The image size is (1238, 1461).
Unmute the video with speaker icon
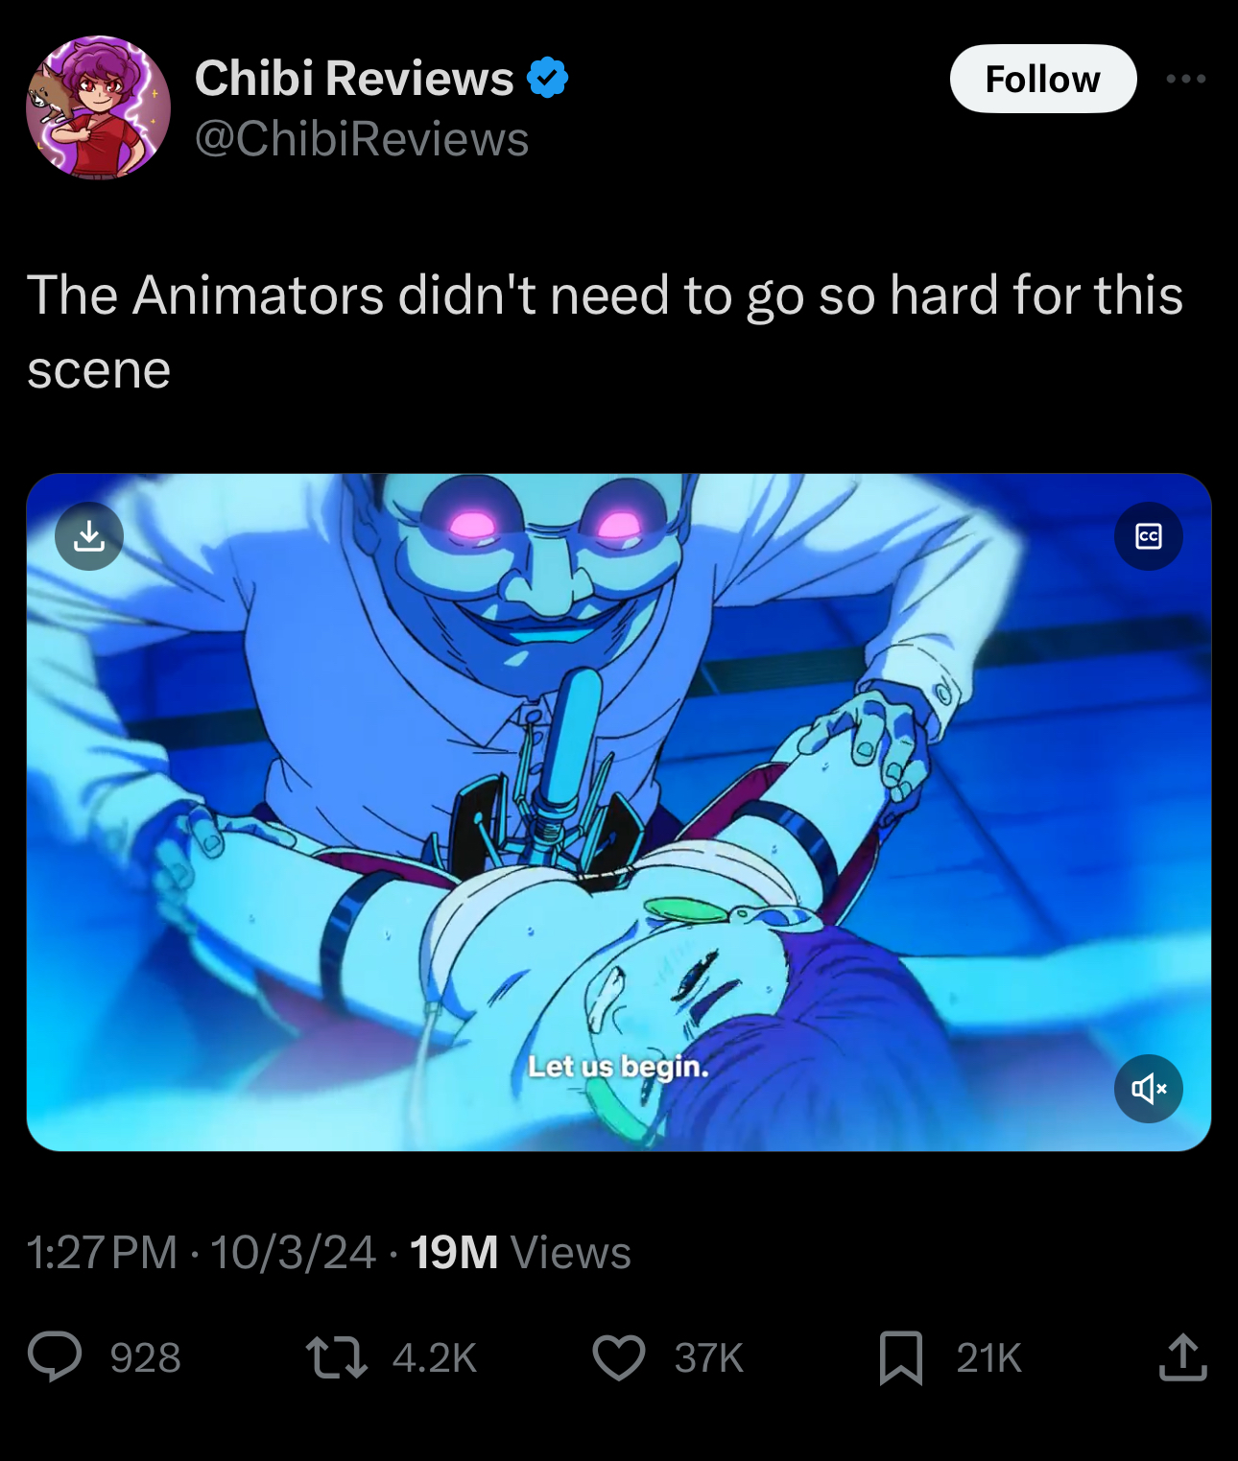[x=1149, y=1089]
